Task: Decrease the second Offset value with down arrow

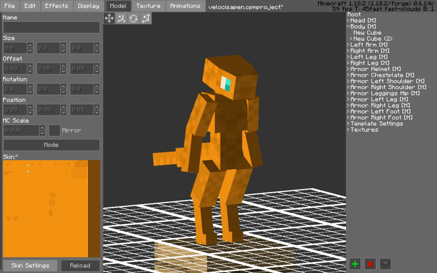Action: click(63, 71)
